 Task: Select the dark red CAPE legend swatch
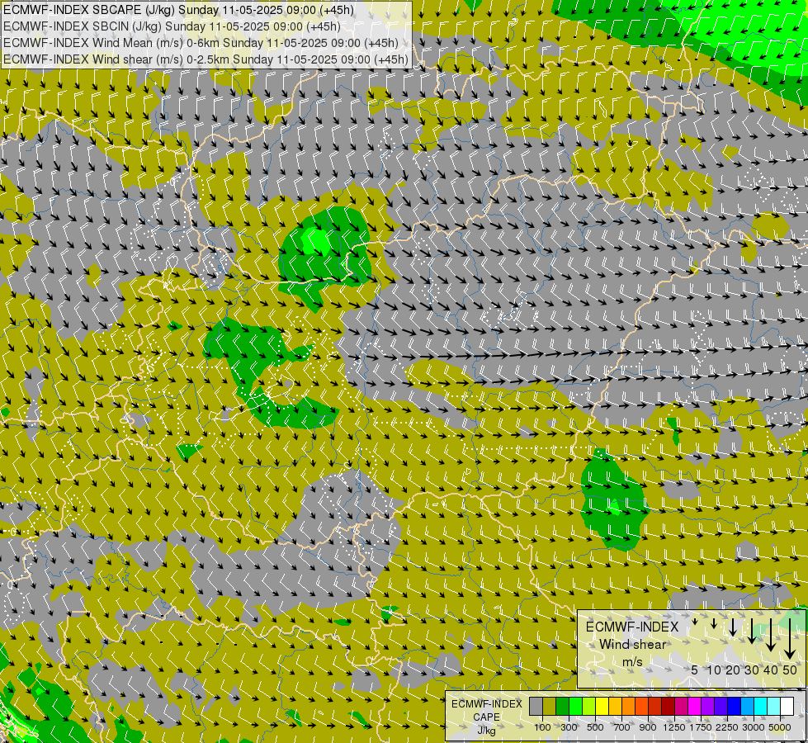(669, 706)
